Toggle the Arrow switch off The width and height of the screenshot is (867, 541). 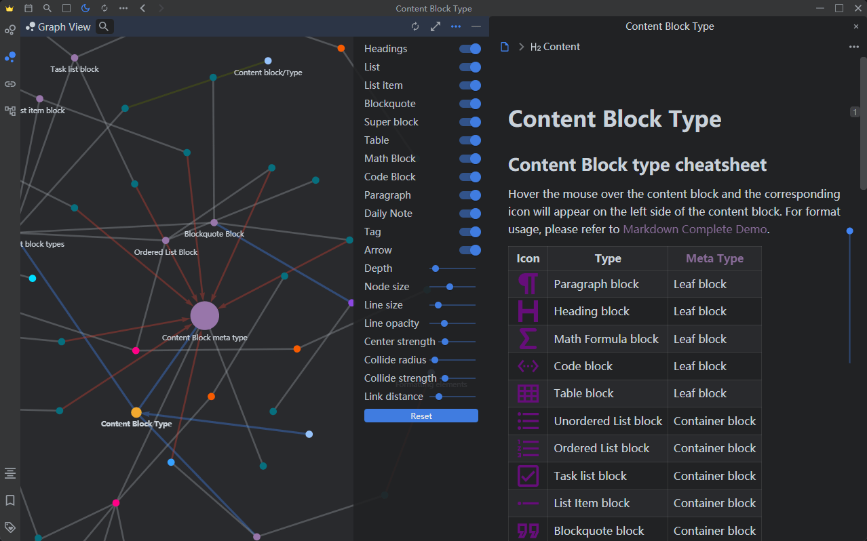(470, 250)
